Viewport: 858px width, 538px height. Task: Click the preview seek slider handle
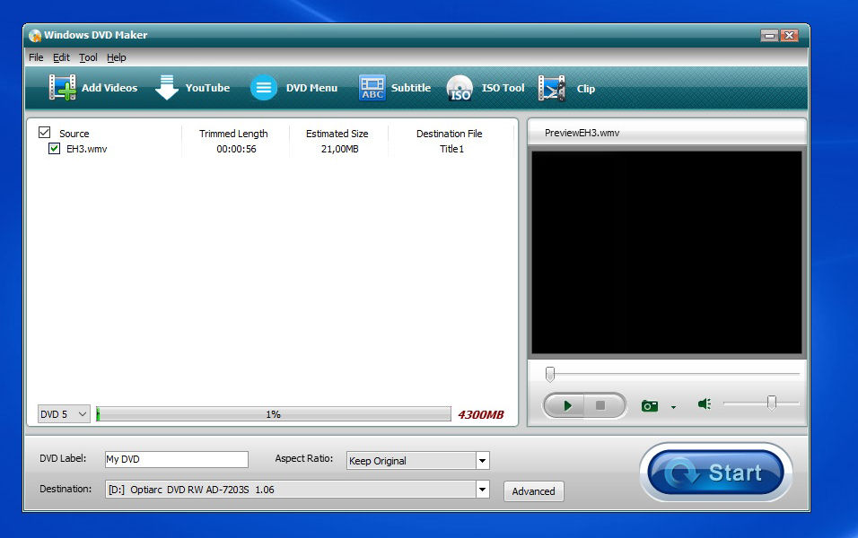pos(550,374)
